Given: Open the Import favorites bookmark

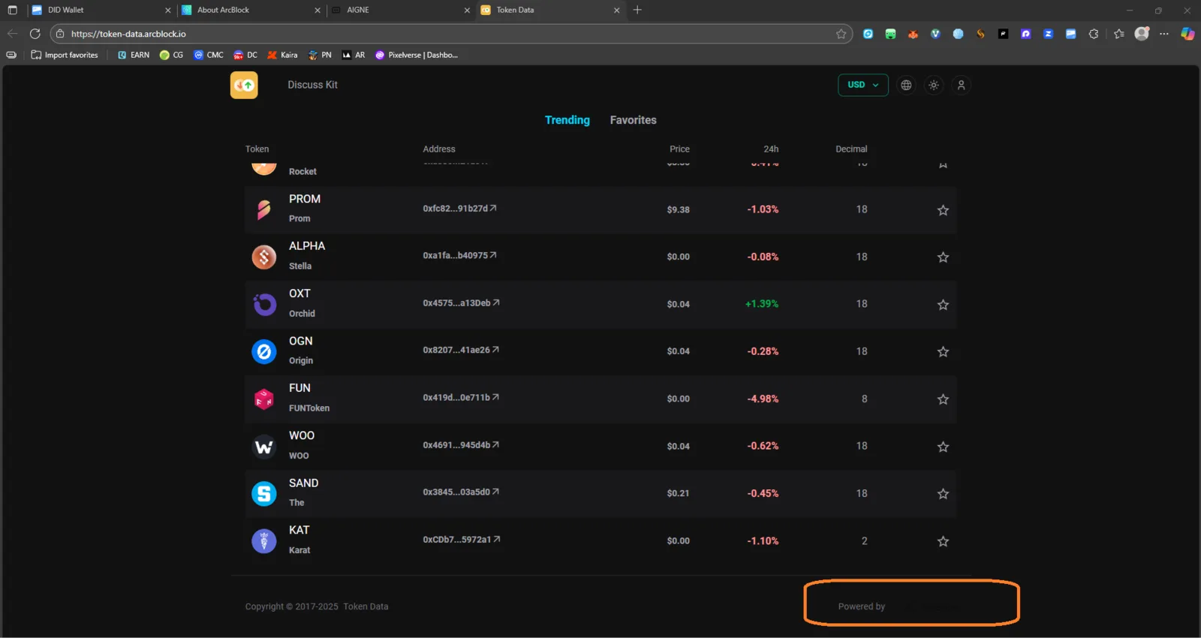Looking at the screenshot, I should tap(65, 55).
